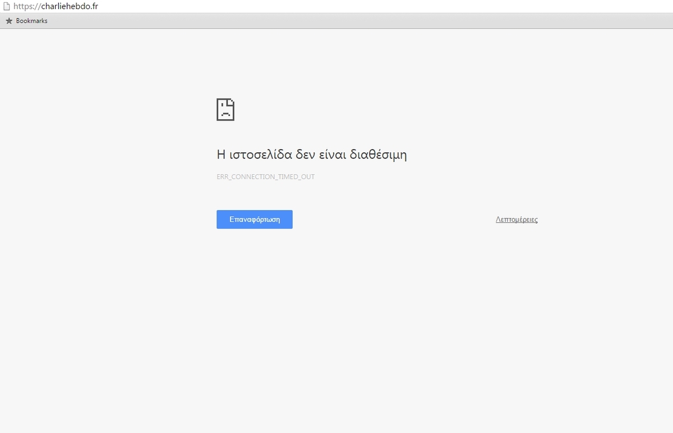This screenshot has height=433, width=673.
Task: Open the Bookmarks folder label
Action: tap(31, 21)
